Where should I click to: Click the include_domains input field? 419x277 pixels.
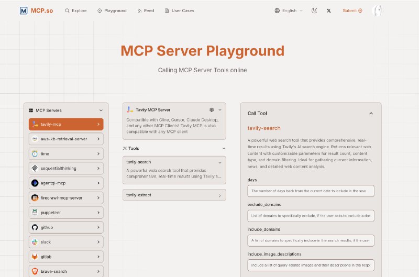tap(311, 240)
